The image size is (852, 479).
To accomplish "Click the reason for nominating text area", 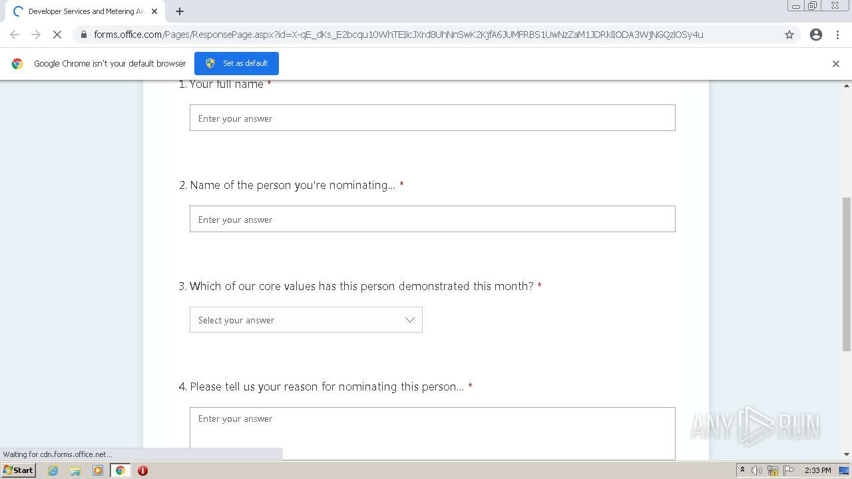I will pos(433,433).
